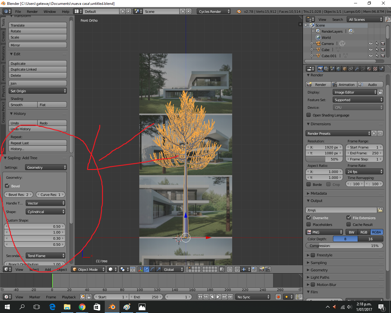Viewport: 391px width, 313px height.
Task: Click the Repeat Last button
Action: (38, 143)
